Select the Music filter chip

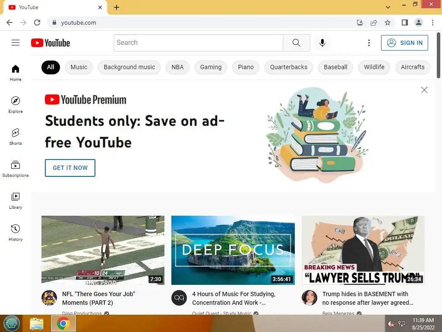pyautogui.click(x=79, y=67)
